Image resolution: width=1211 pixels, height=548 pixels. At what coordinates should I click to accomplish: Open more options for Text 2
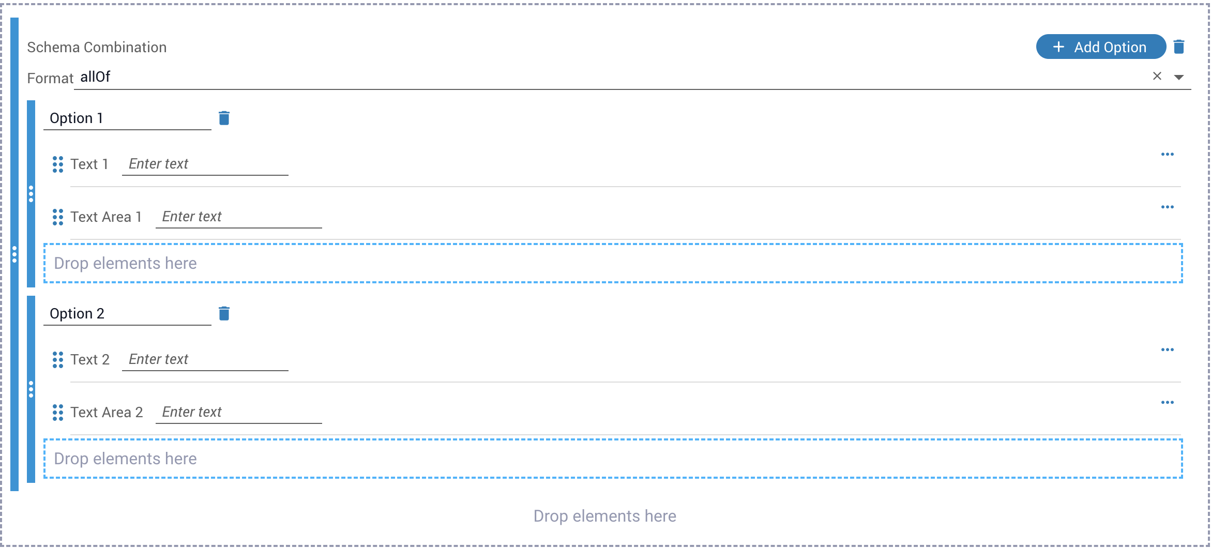click(1167, 350)
